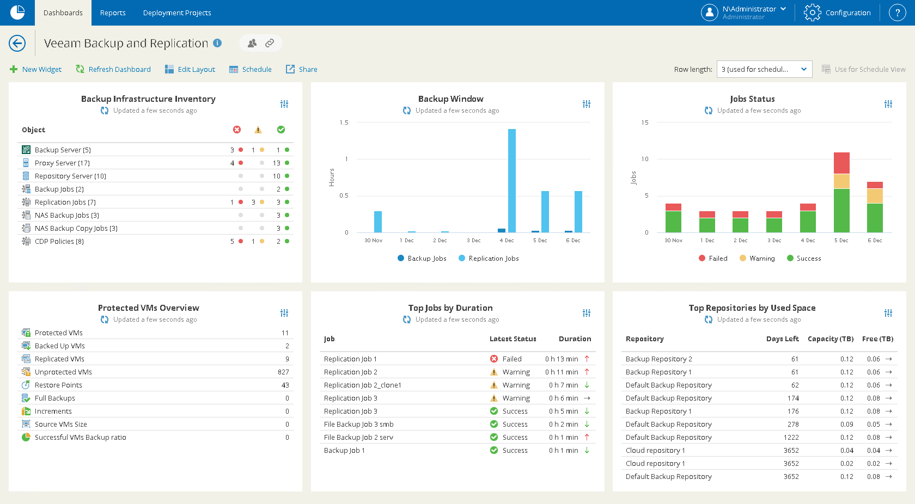
Task: Switch to the Reports tab
Action: (113, 13)
